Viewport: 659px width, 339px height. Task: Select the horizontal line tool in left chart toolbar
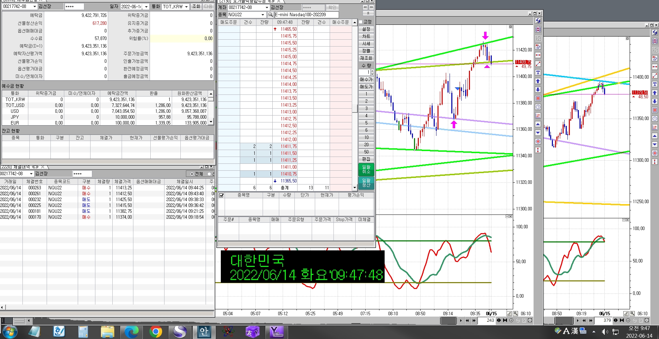(x=538, y=55)
